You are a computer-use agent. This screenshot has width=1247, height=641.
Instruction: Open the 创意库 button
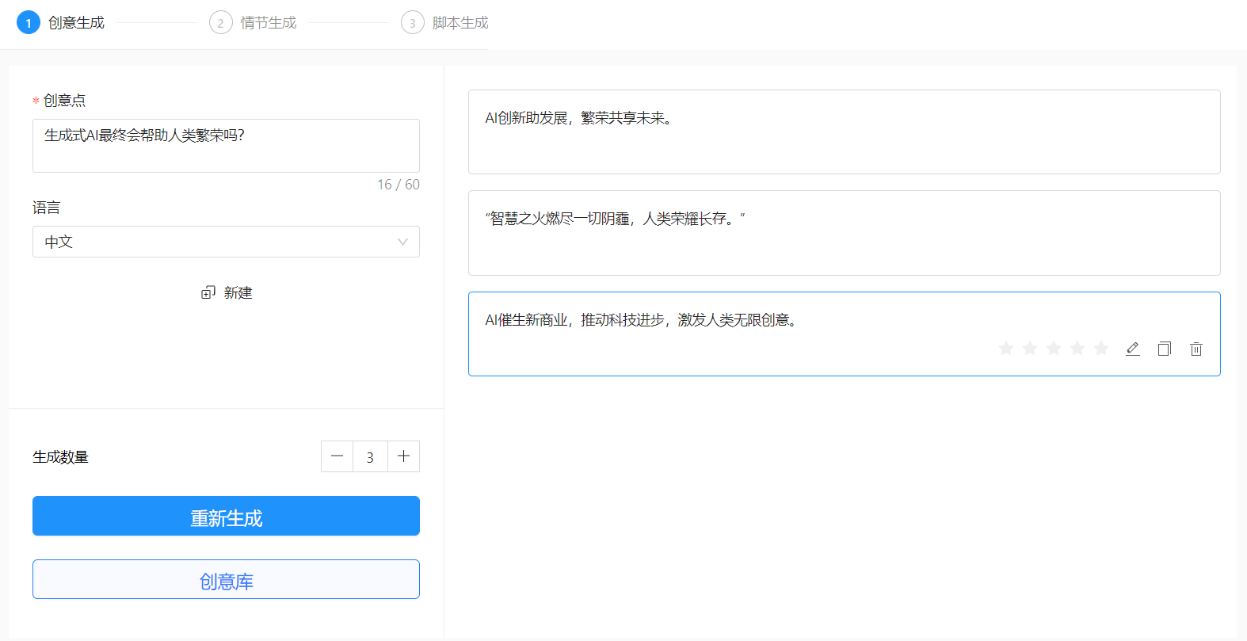pyautogui.click(x=226, y=579)
